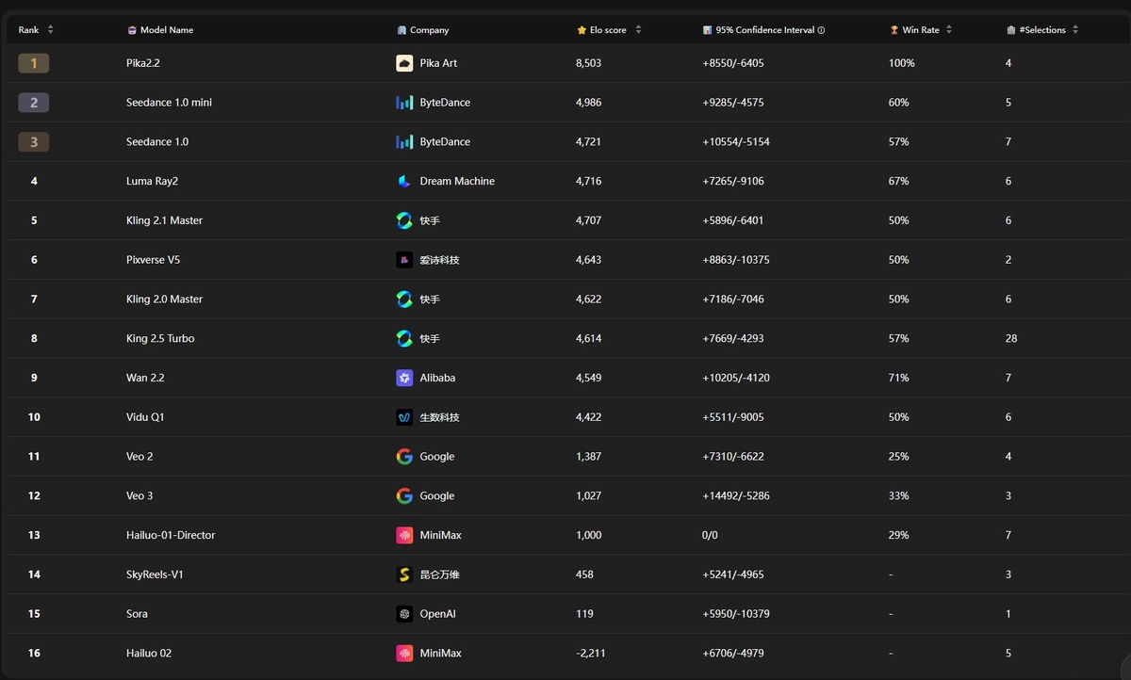Viewport: 1131px width, 680px height.
Task: Select the Vidu Q1 model name
Action: pos(146,417)
